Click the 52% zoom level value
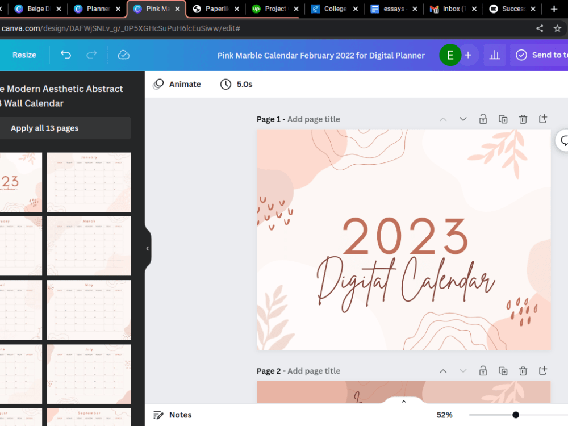The image size is (568, 426). point(444,415)
